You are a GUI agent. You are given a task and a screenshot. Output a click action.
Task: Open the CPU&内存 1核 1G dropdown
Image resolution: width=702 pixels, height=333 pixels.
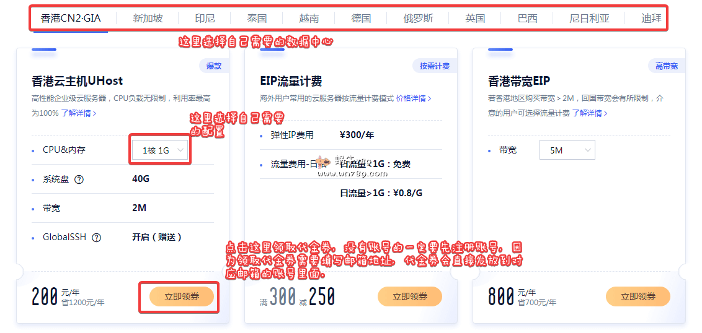tap(160, 150)
